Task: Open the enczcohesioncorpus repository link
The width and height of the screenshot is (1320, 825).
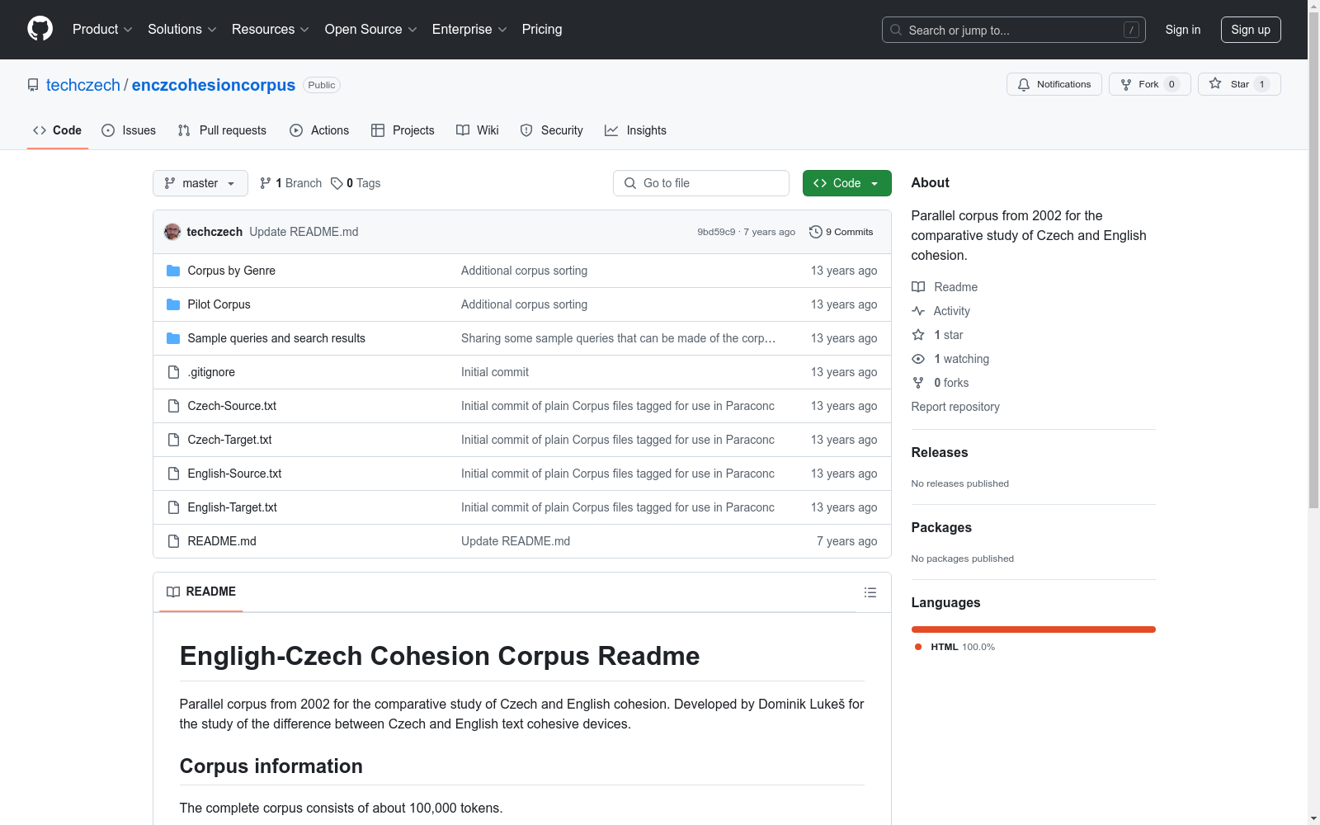Action: pos(214,85)
